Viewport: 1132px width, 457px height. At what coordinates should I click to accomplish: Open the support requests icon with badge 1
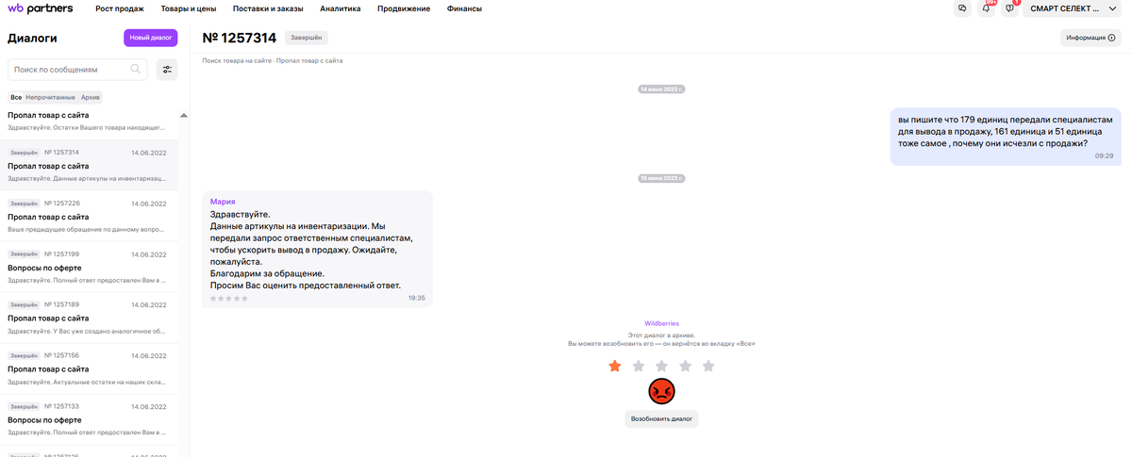tap(1010, 8)
